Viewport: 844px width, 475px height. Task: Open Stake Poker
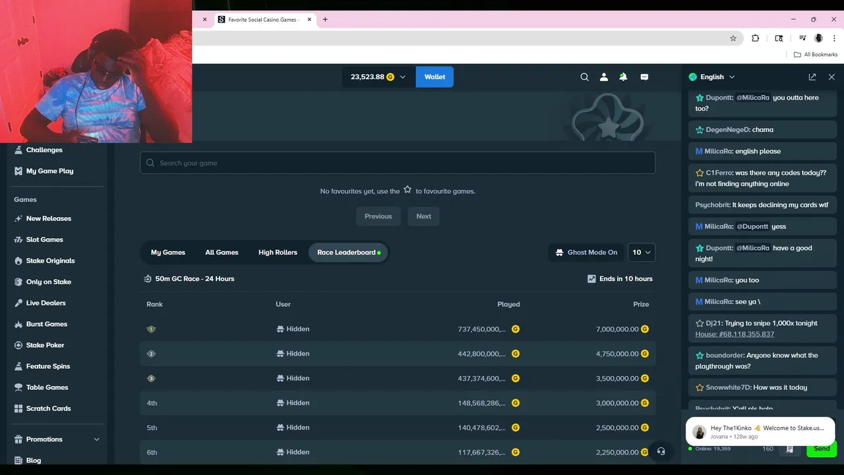[x=45, y=345]
